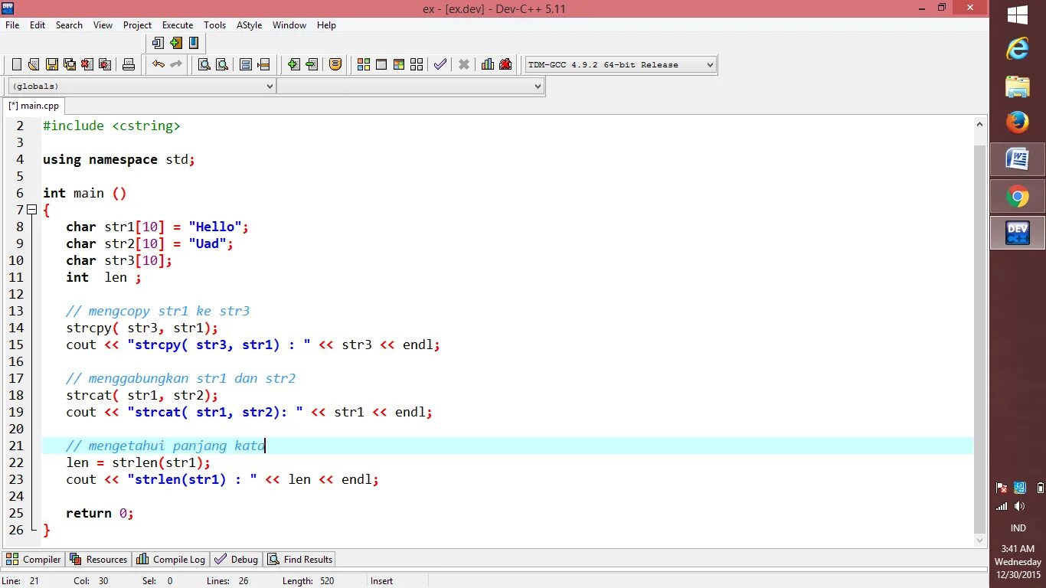Remove file from project
Image resolution: width=1046 pixels, height=588 pixels.
point(311,64)
